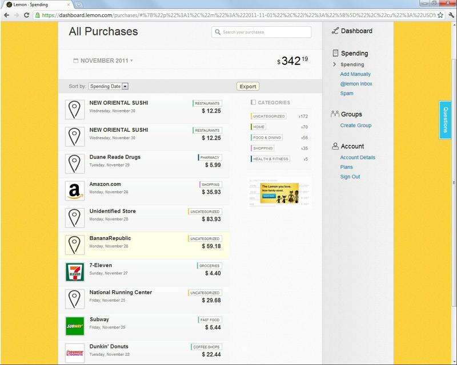This screenshot has height=365, width=457.
Task: Click the Fast Food tag on Subway
Action: 210,320
